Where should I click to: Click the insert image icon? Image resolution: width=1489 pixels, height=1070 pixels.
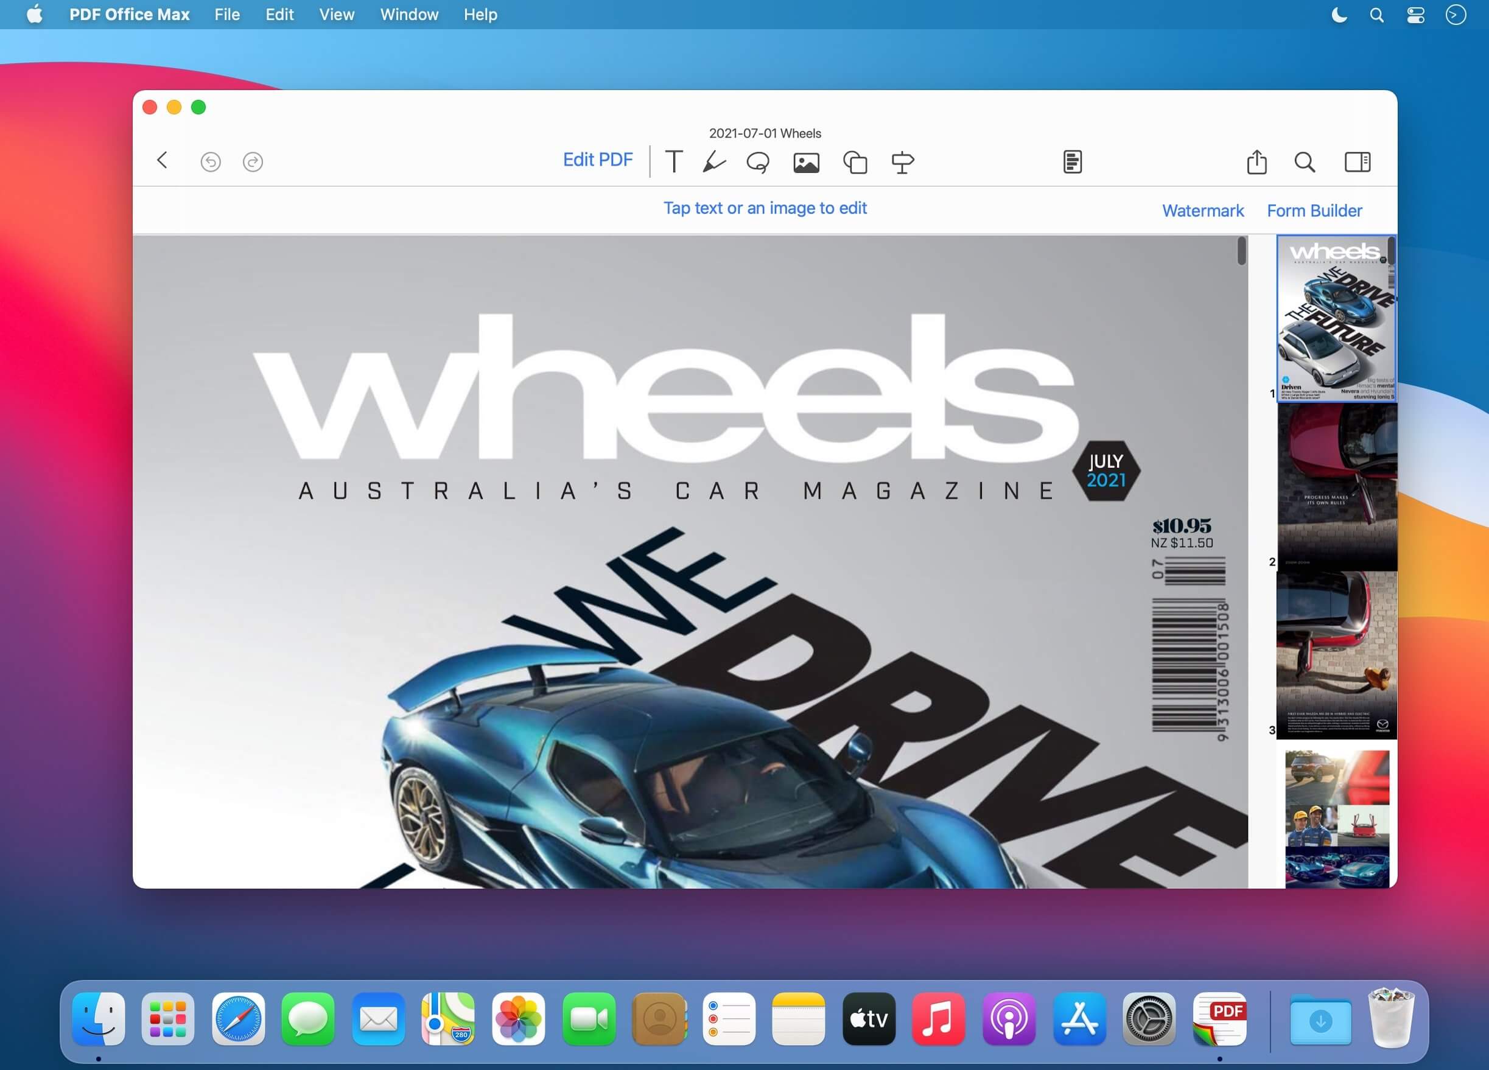coord(805,162)
